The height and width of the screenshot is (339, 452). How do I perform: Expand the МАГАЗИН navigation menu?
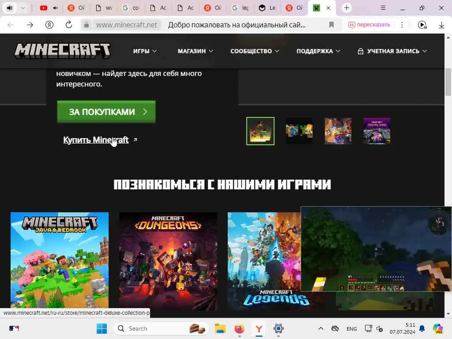(x=196, y=51)
